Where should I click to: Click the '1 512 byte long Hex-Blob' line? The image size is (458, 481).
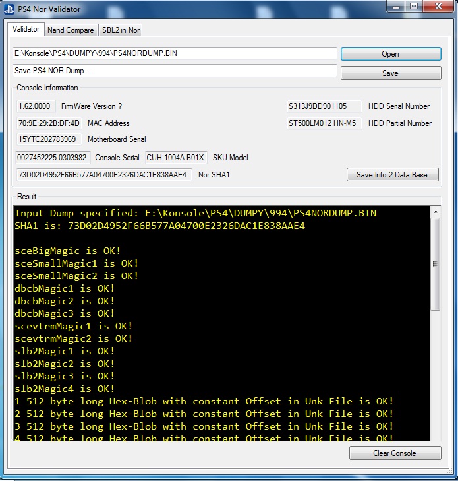[x=204, y=402]
